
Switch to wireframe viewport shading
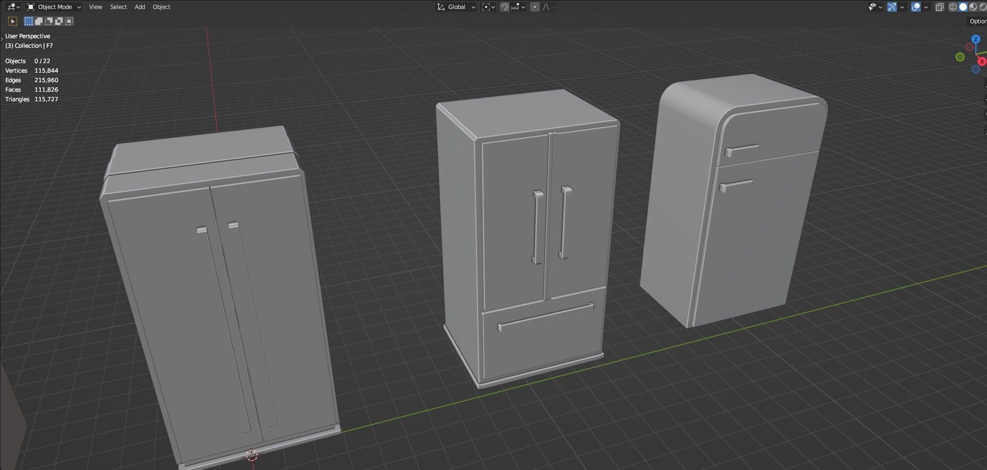[953, 7]
